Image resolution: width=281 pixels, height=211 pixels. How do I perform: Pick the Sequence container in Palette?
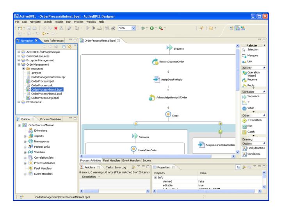(x=251, y=97)
